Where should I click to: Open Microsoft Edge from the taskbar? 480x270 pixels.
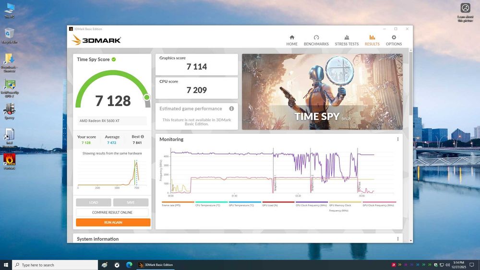click(x=129, y=265)
